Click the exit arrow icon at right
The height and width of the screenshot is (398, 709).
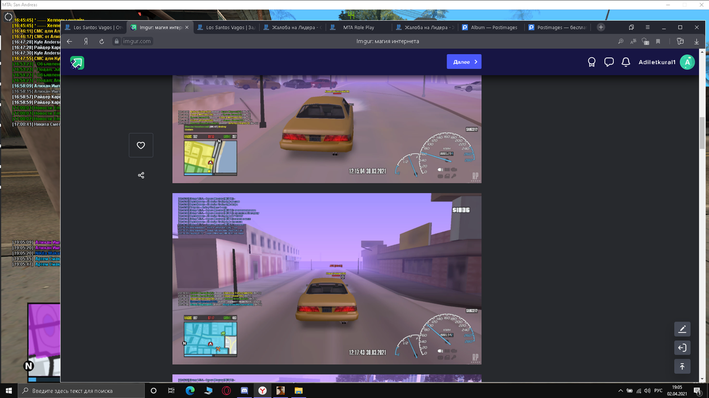682,348
